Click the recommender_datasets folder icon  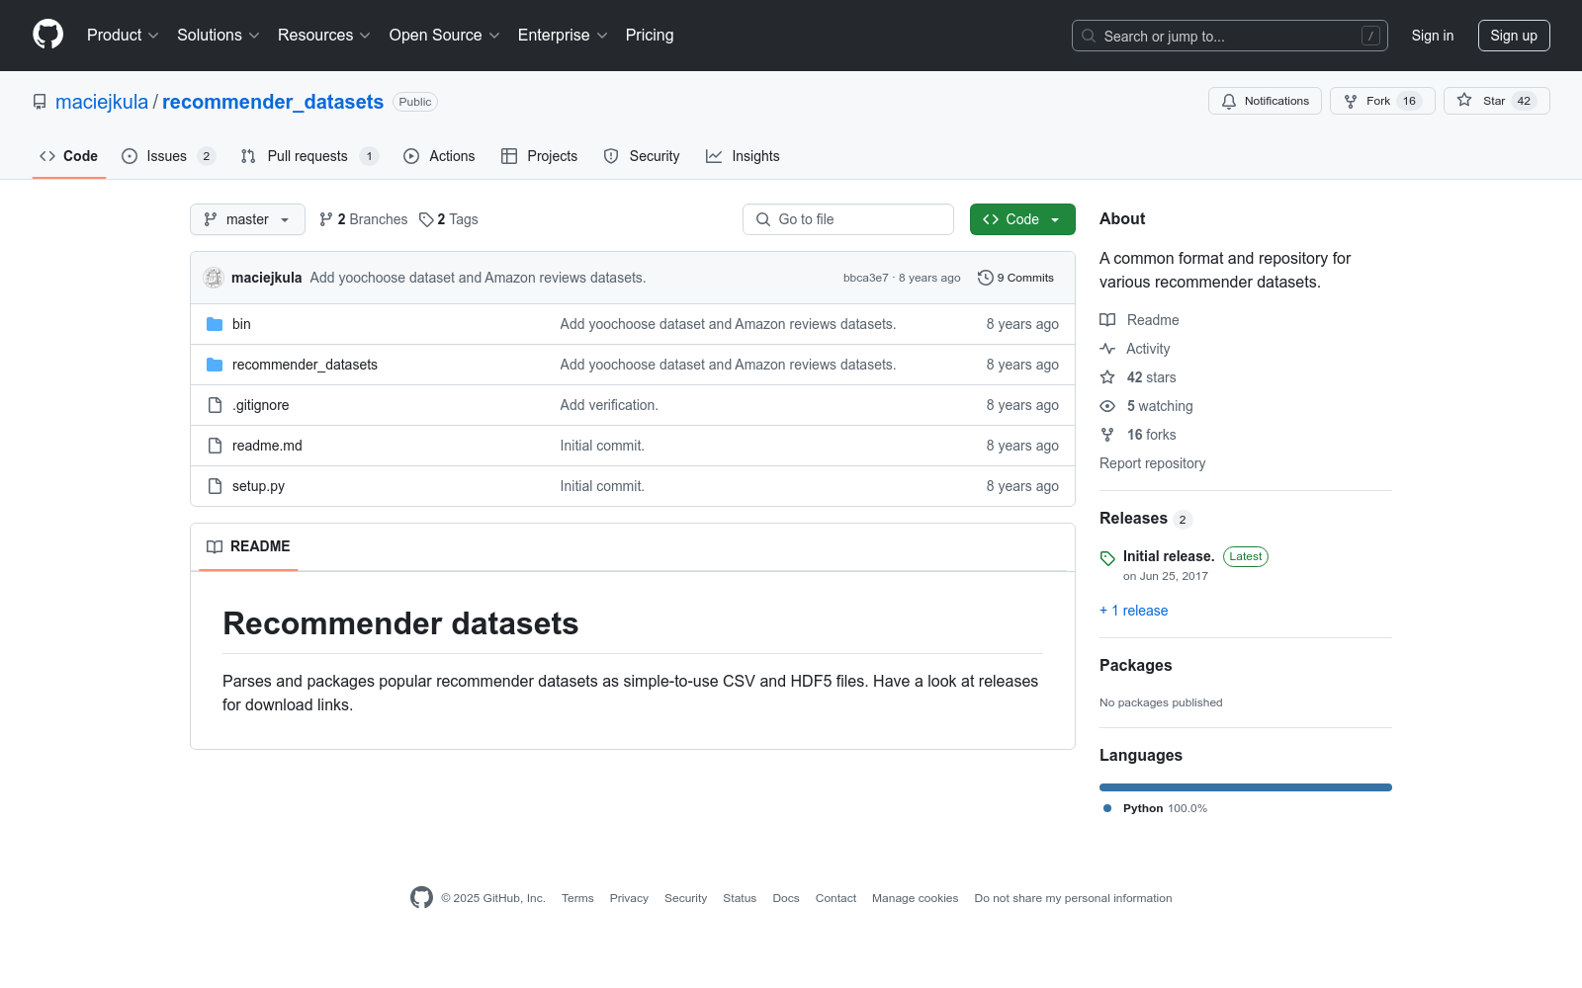tap(215, 365)
